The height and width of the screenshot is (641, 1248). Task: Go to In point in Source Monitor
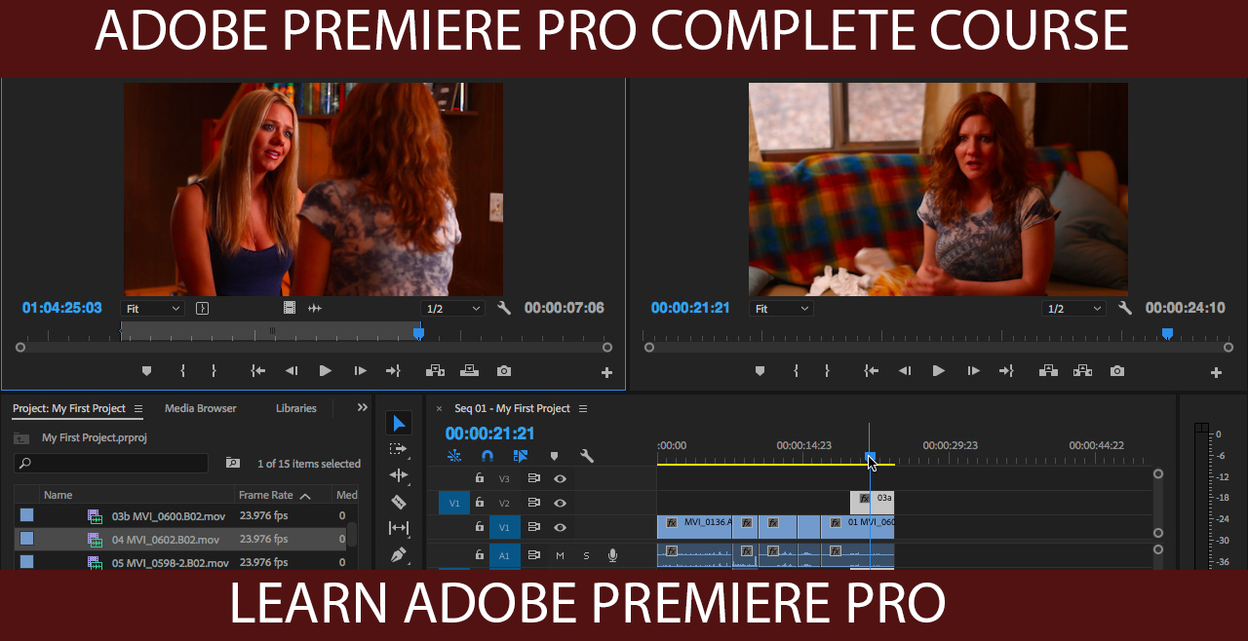(257, 371)
